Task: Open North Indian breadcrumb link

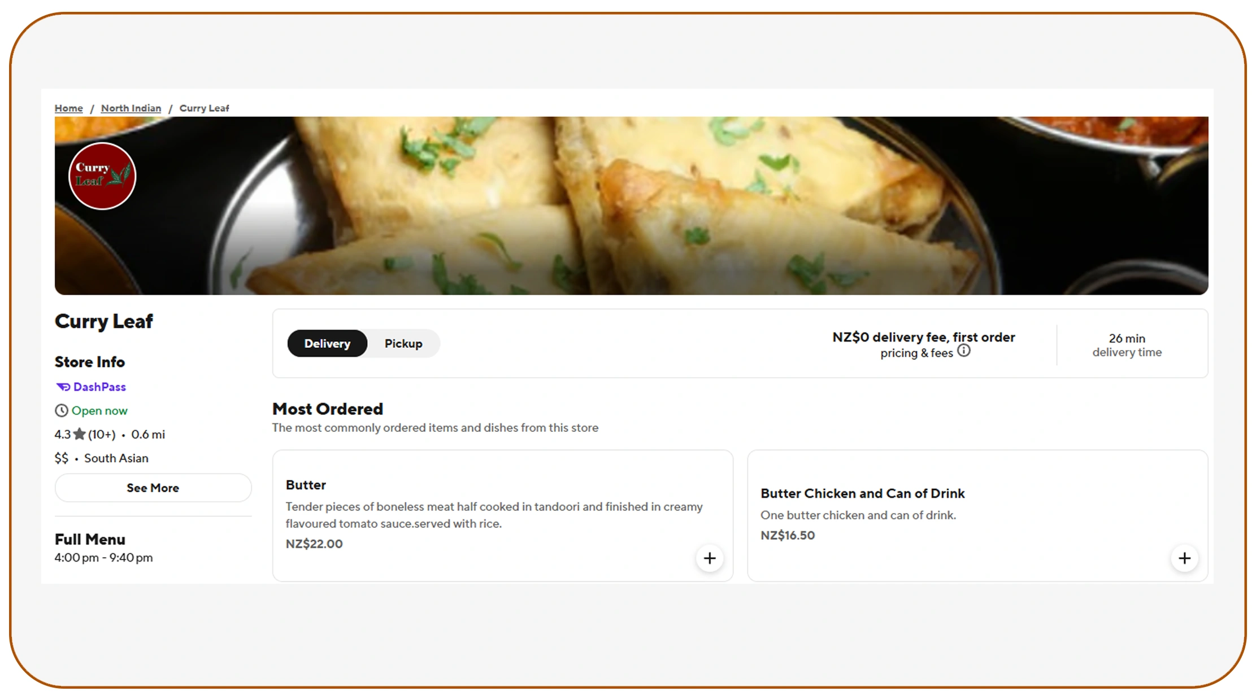Action: point(131,108)
